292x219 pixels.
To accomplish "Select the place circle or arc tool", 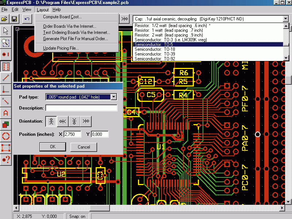I will (x=6, y=136).
